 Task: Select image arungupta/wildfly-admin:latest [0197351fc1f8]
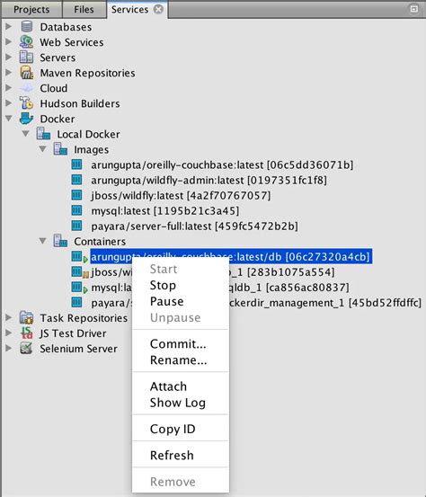pos(209,180)
